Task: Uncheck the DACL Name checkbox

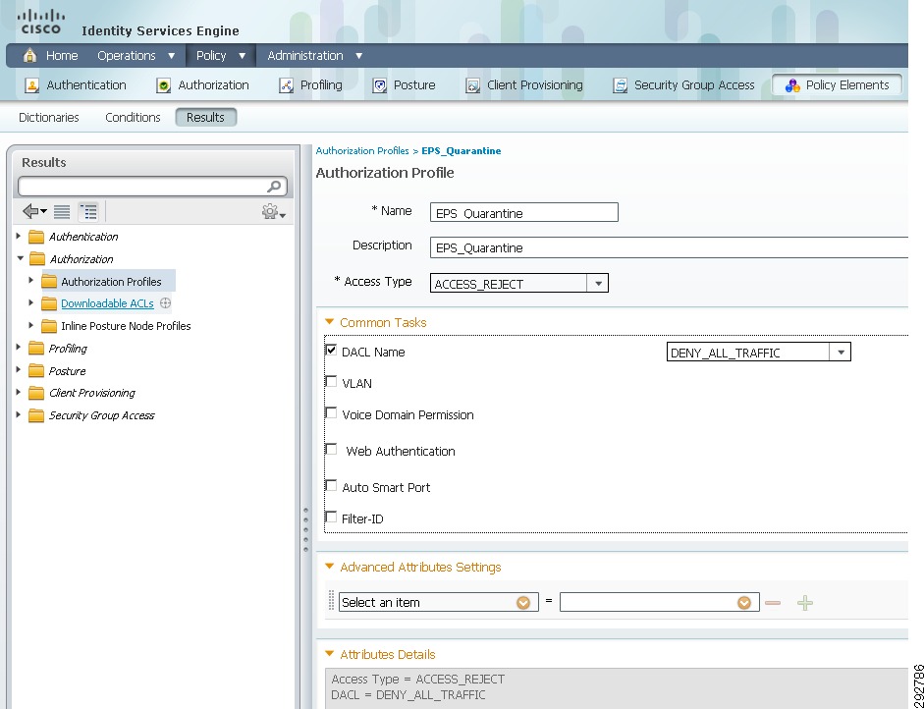Action: (x=331, y=350)
